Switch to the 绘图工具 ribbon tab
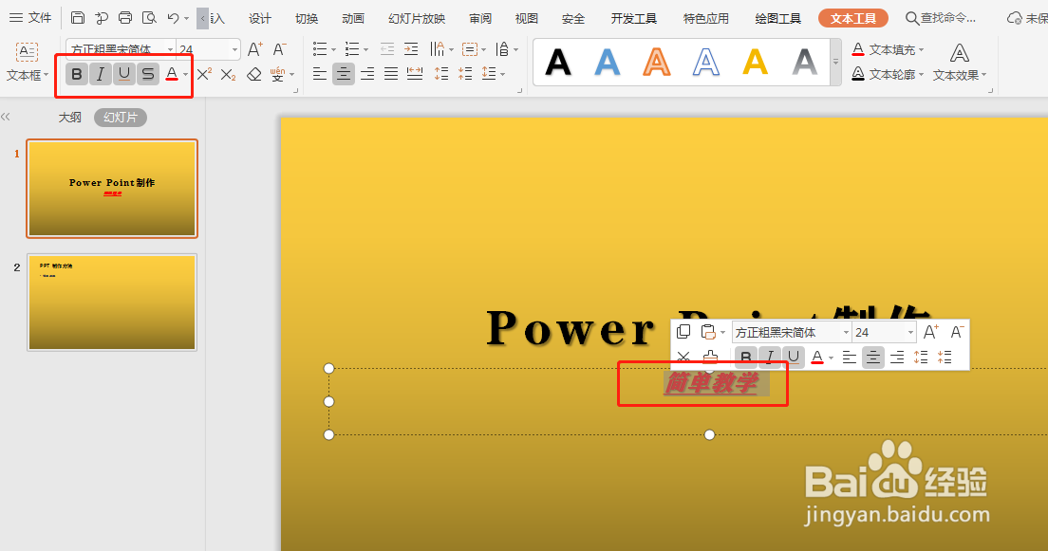This screenshot has height=551, width=1048. pyautogui.click(x=778, y=19)
